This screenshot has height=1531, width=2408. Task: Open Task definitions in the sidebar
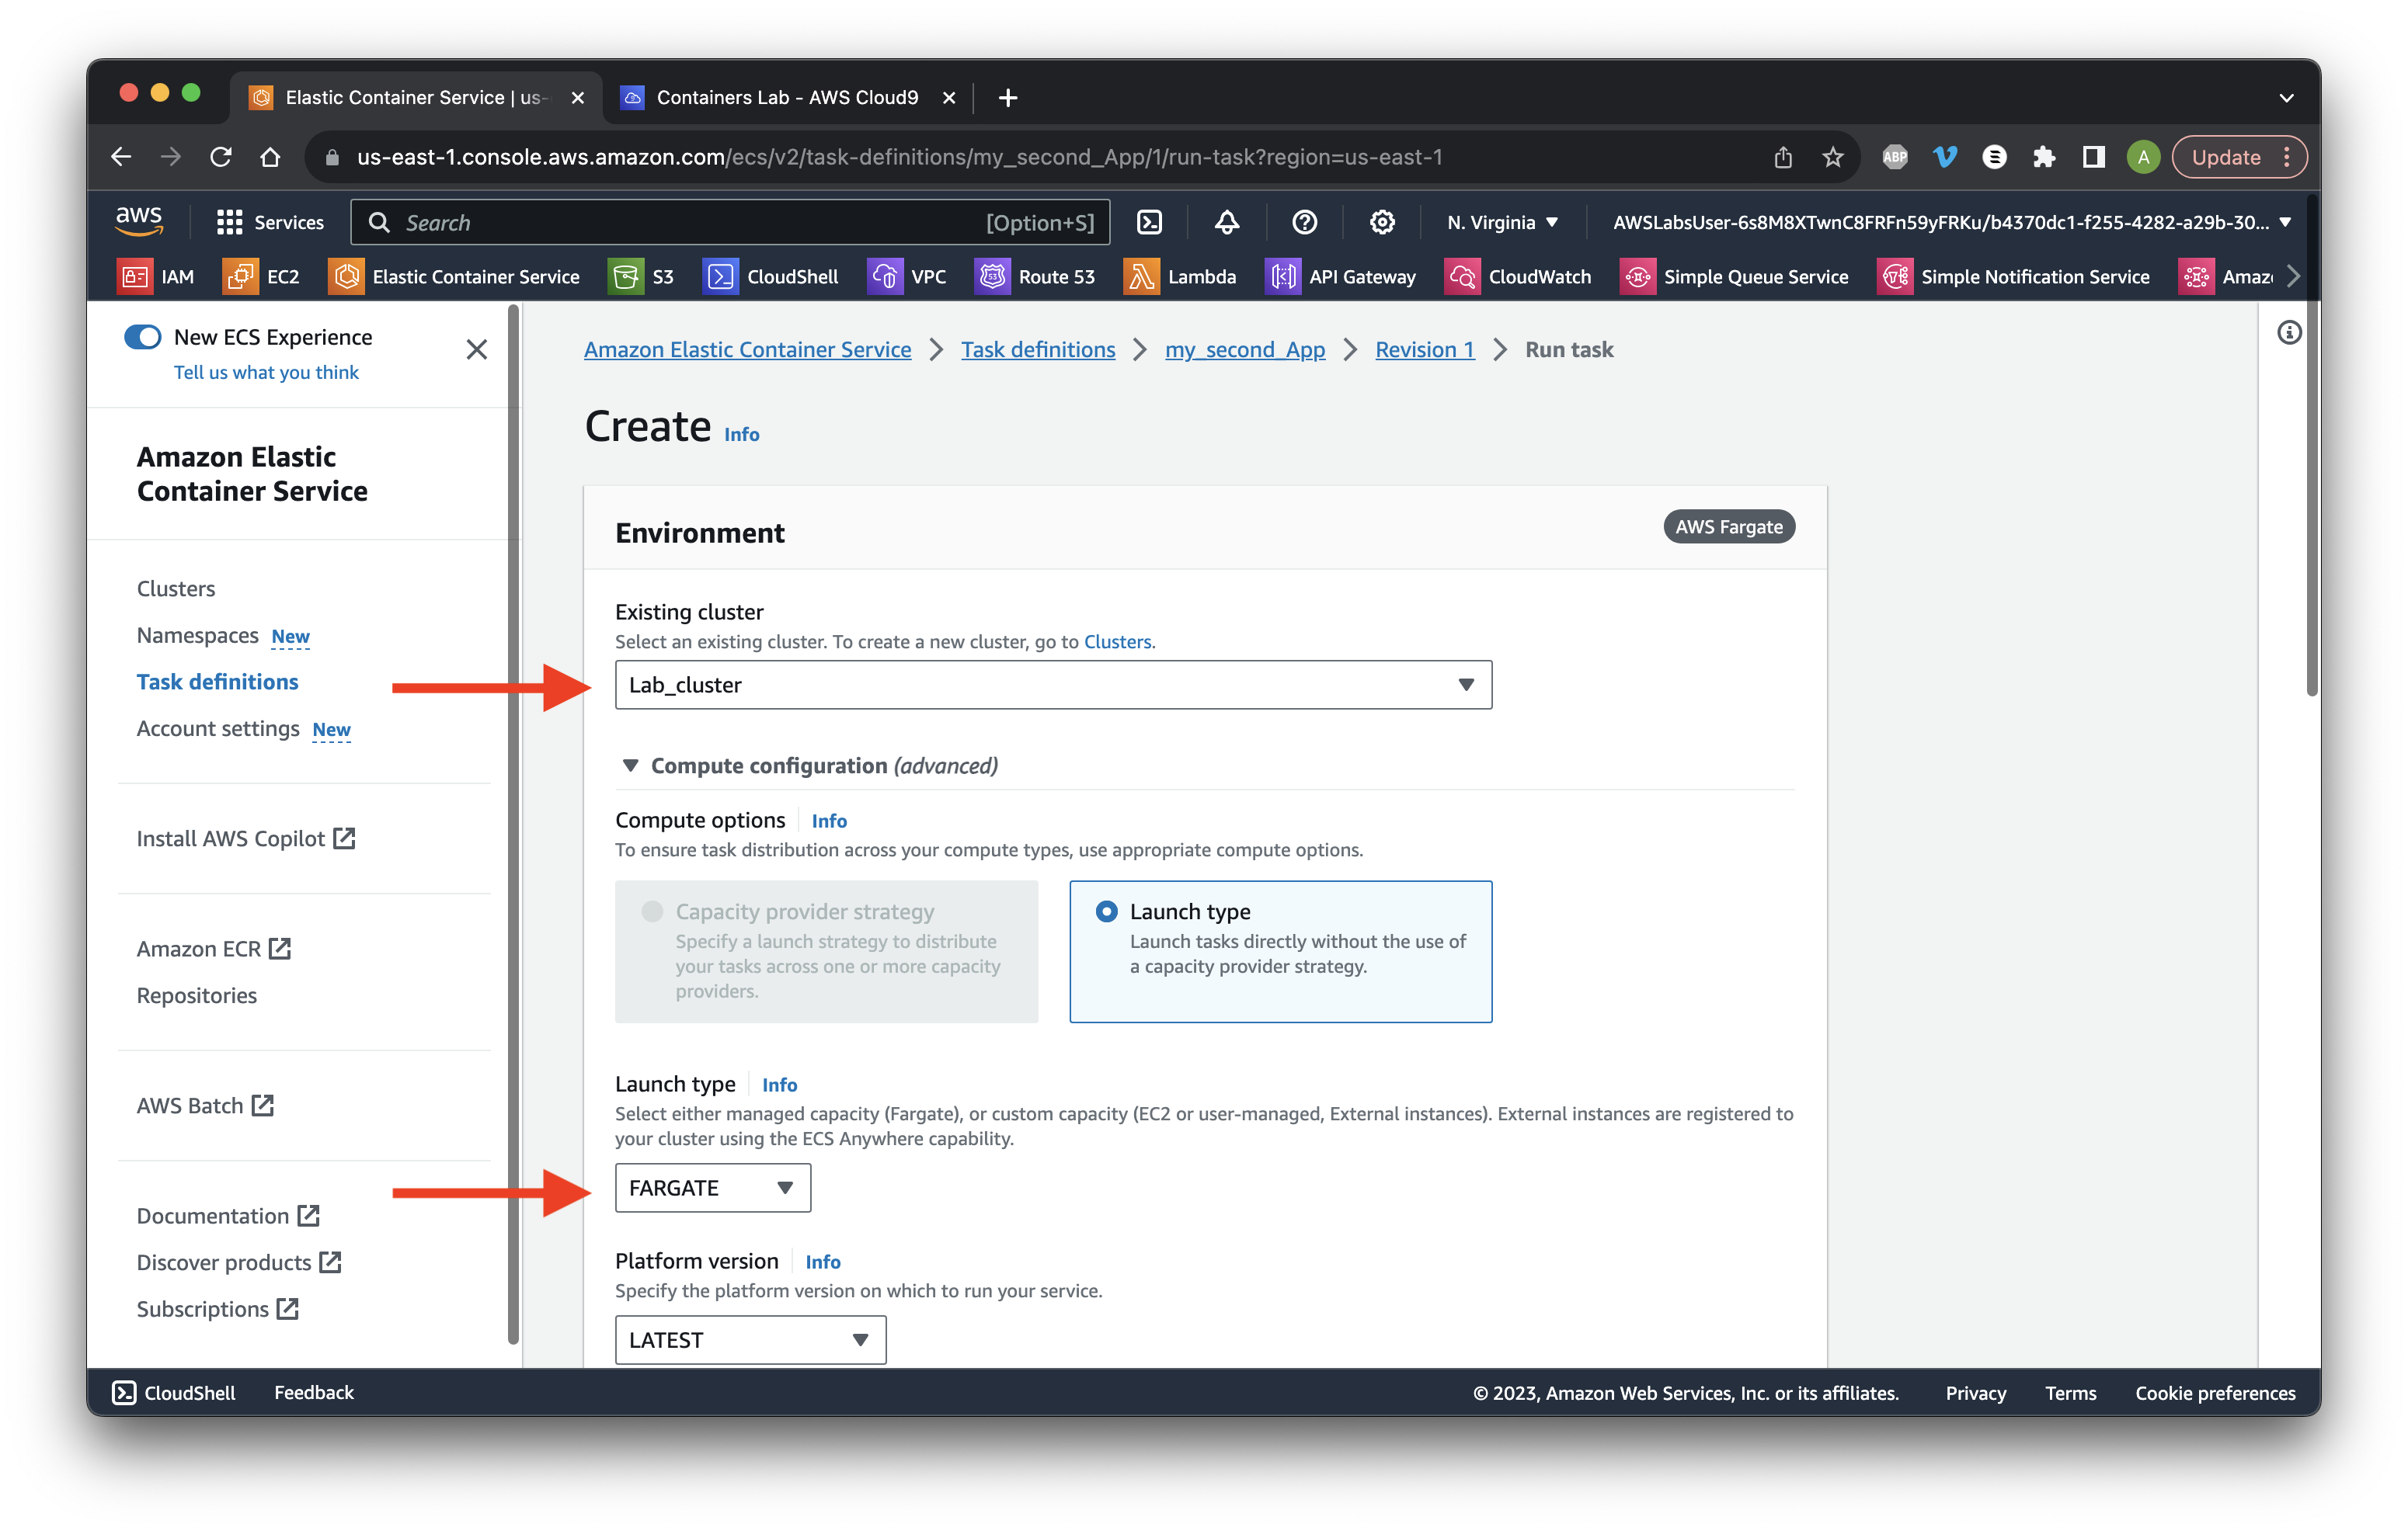point(217,682)
